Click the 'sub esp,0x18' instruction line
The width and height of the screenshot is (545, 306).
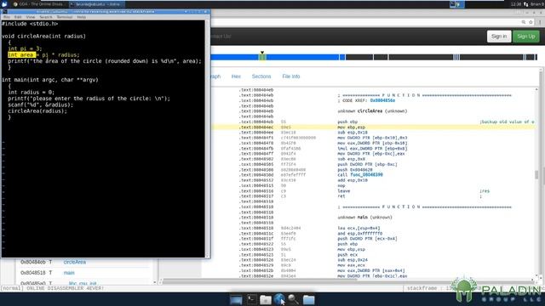(353, 133)
